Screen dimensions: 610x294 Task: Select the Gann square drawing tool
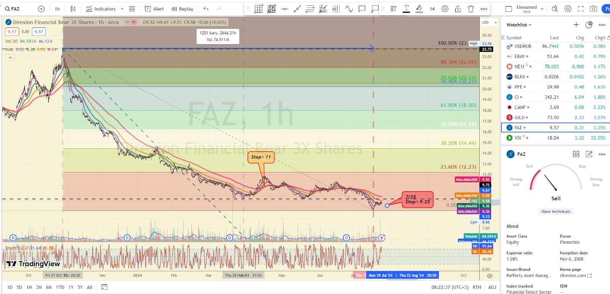point(271,9)
